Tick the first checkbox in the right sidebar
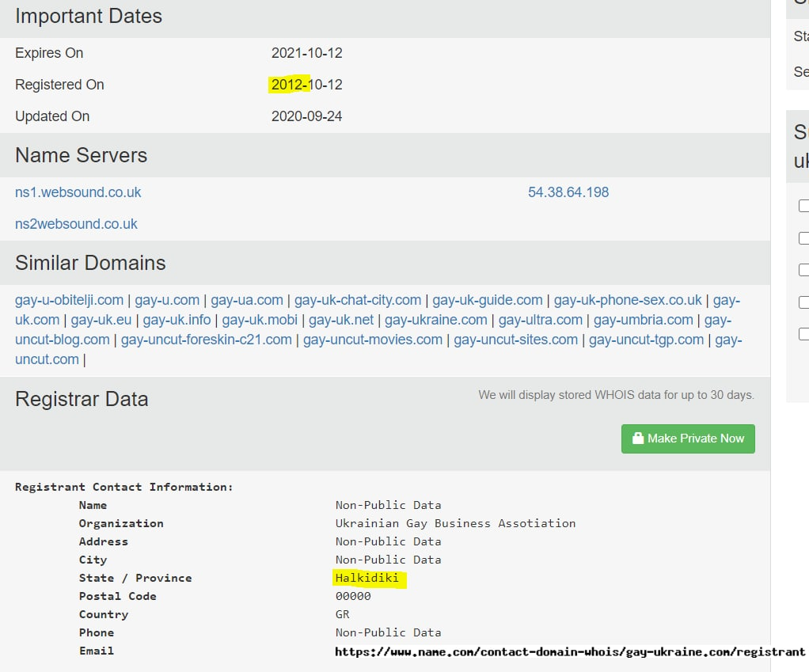This screenshot has height=672, width=809. click(803, 206)
